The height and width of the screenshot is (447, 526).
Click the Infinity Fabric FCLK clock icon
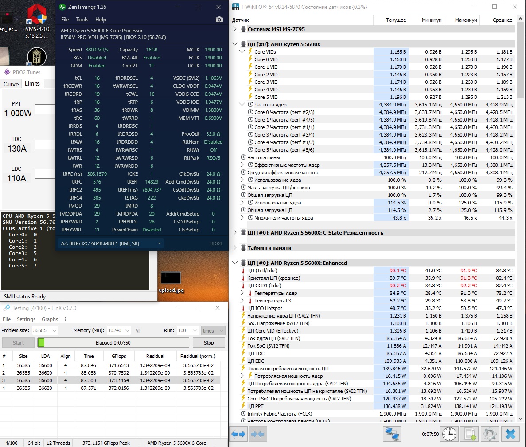243,413
